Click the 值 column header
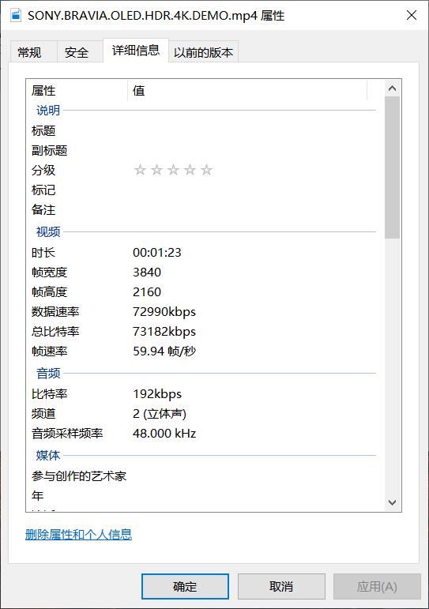The image size is (429, 609). 247,91
